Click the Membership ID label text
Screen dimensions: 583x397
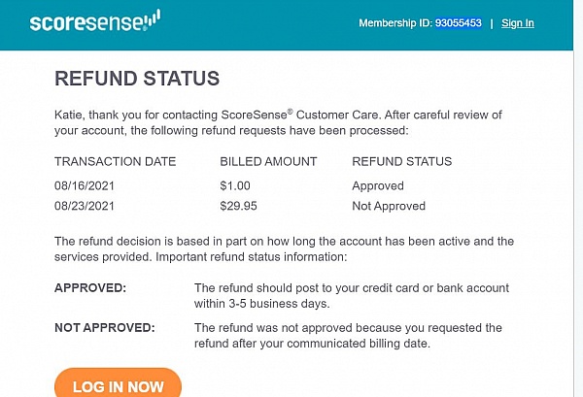click(x=394, y=23)
